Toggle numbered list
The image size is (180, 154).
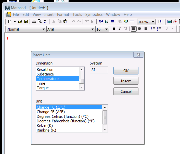click(x=159, y=29)
